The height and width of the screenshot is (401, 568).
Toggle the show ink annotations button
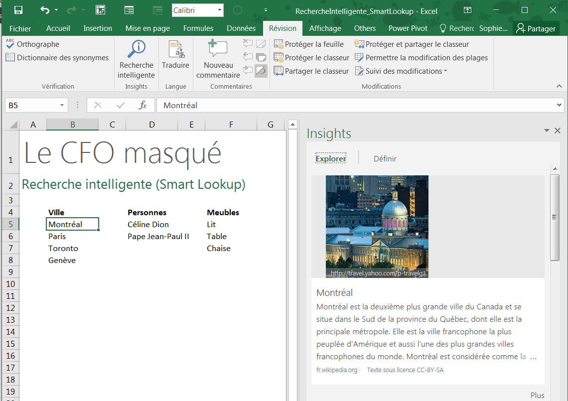(x=261, y=71)
